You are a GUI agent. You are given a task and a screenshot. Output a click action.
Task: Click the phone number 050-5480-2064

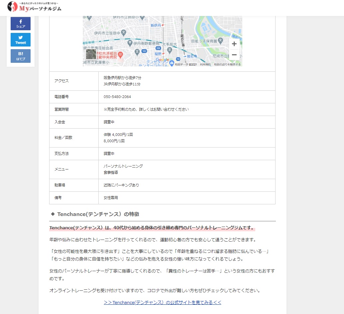tap(117, 97)
